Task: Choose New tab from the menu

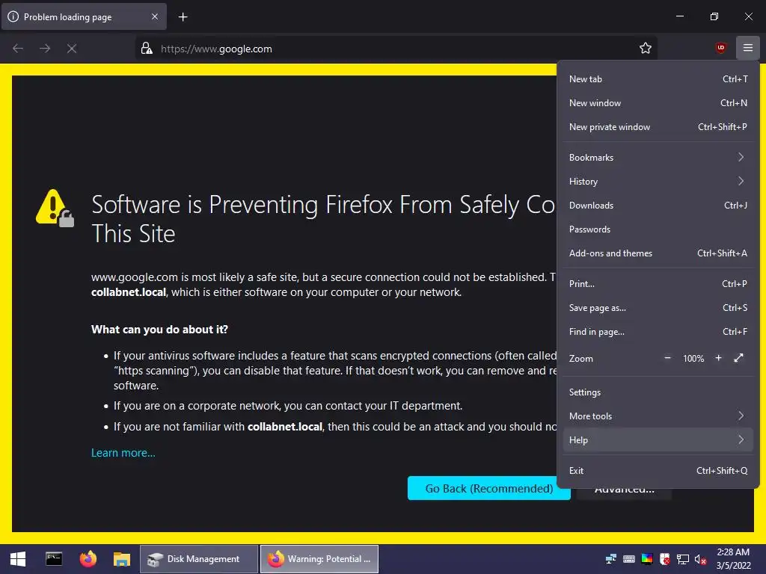Action: [658, 78]
